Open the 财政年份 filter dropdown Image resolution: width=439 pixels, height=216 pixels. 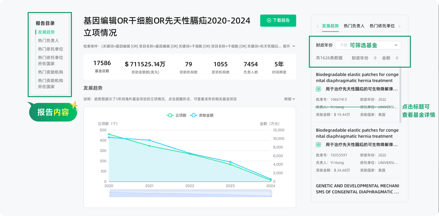(368, 45)
